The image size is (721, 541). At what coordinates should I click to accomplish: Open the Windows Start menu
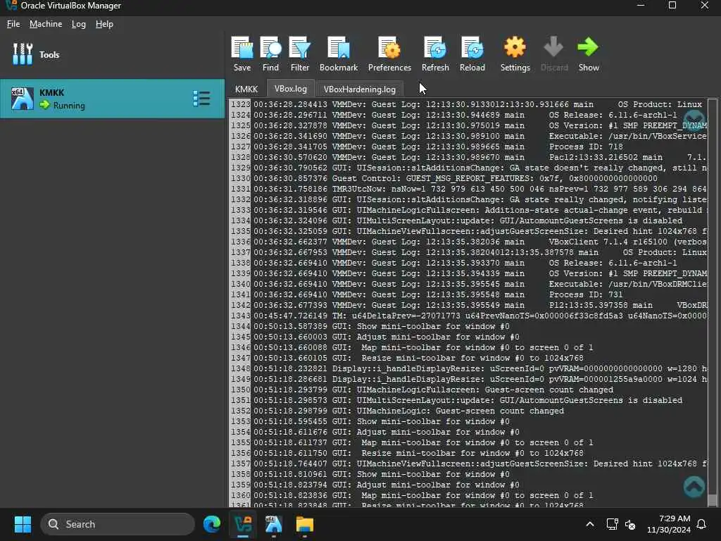point(23,524)
